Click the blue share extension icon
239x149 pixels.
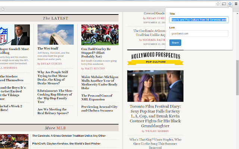[230, 4]
